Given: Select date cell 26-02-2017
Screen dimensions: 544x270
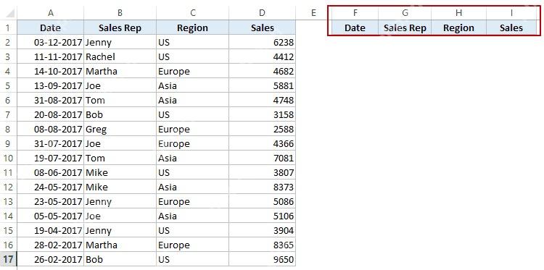Looking at the screenshot, I should coord(51,259).
